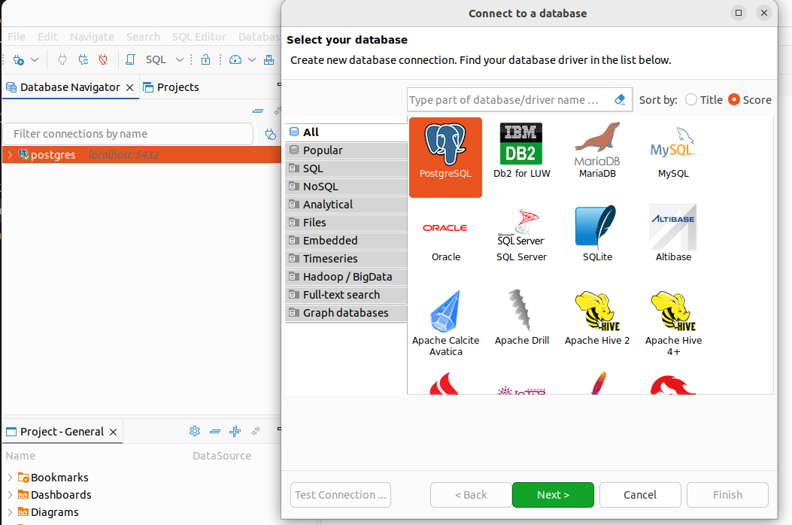Expand the postgres connection tree node

tap(9, 155)
